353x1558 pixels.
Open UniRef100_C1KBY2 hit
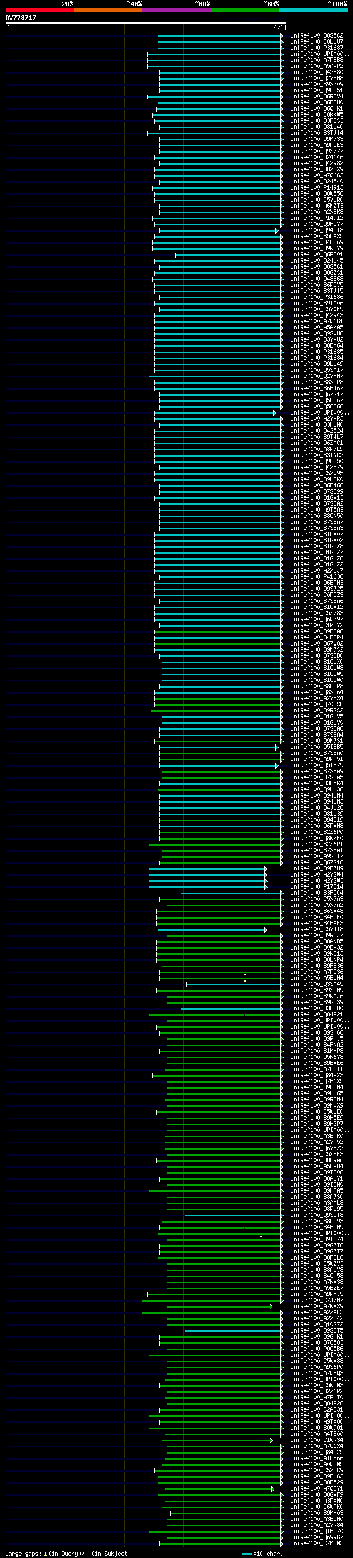click(316, 626)
